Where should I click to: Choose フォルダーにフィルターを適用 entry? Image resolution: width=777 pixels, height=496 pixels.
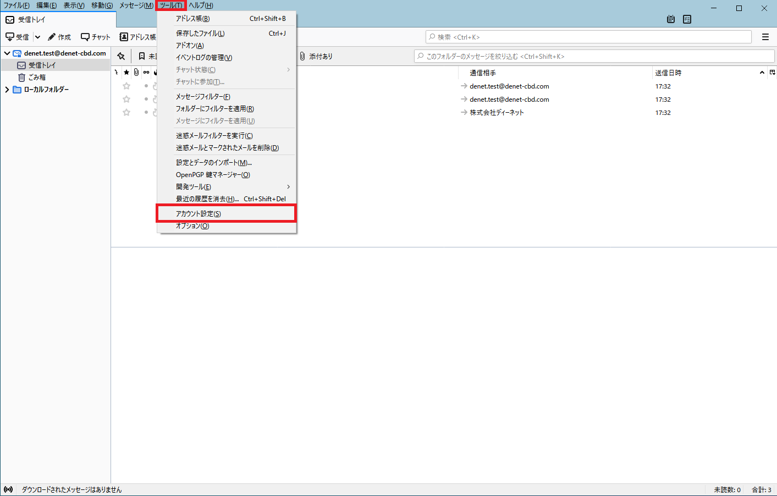point(227,109)
